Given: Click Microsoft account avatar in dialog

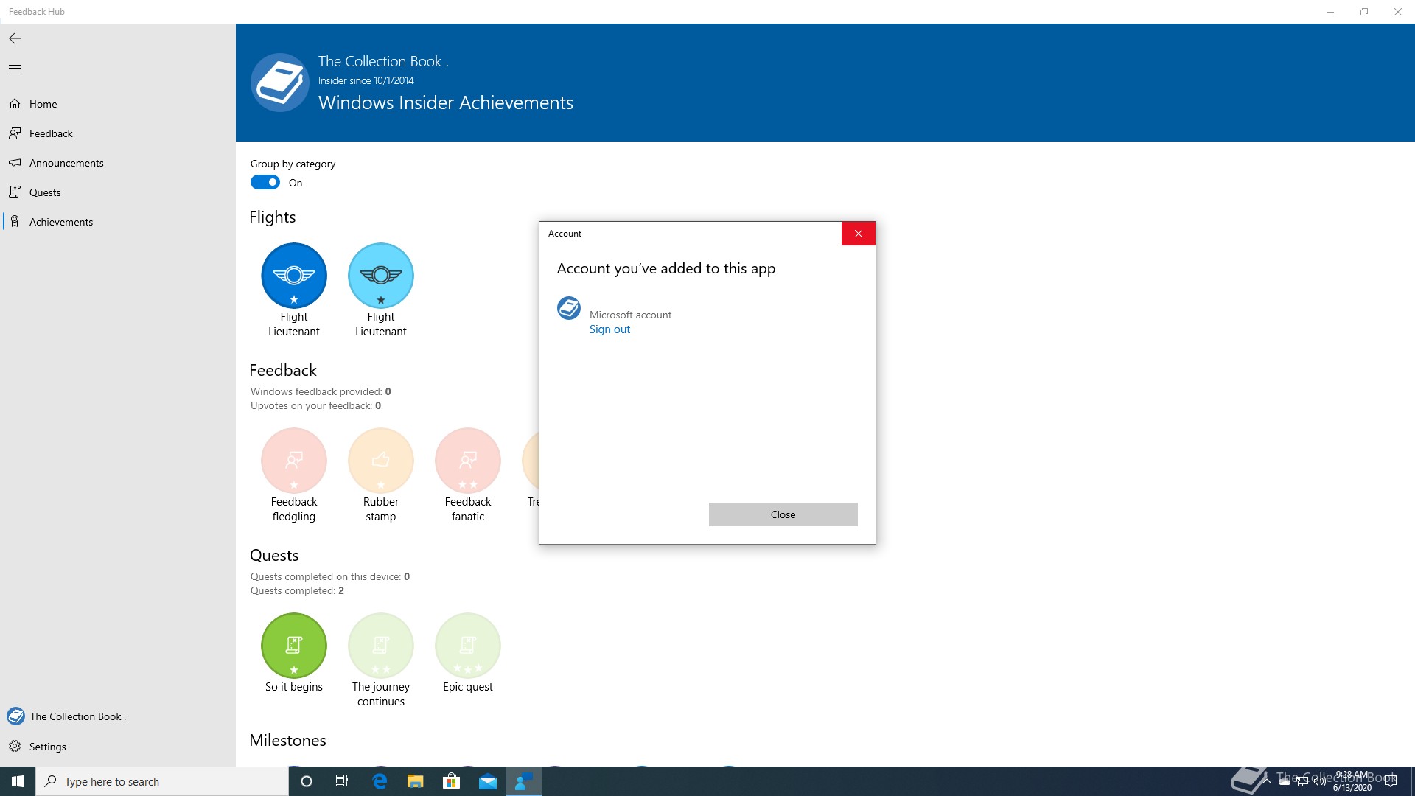Looking at the screenshot, I should pos(569,308).
